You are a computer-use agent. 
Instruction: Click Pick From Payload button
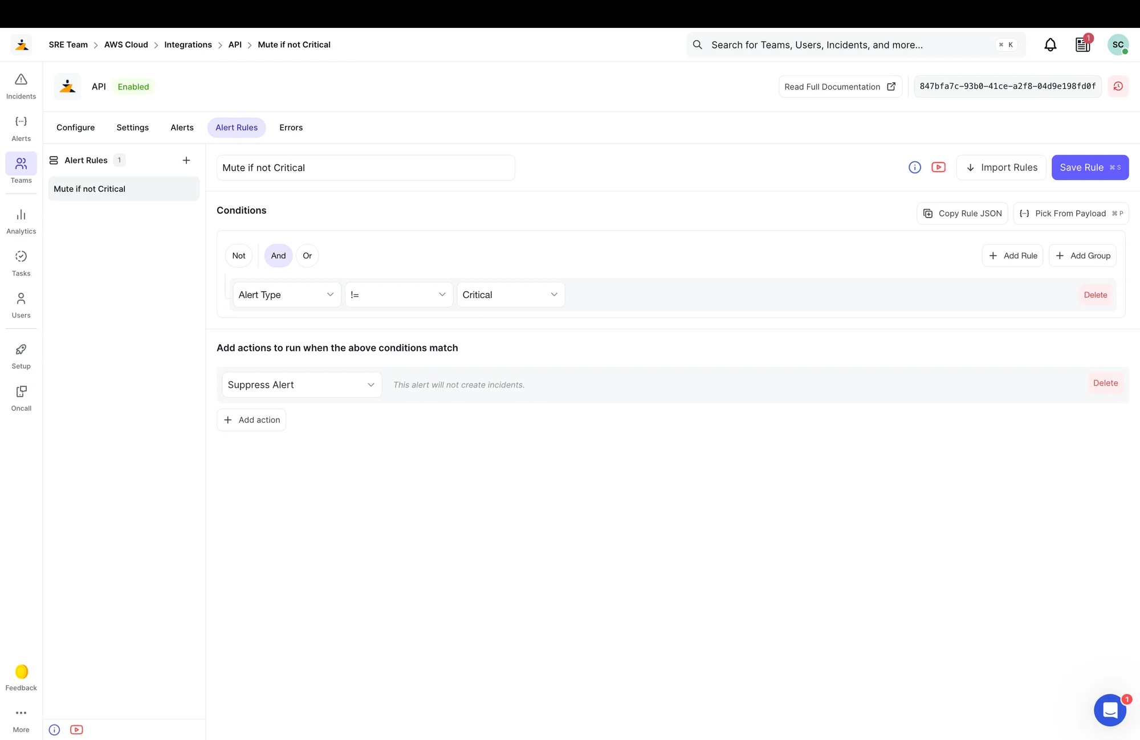click(x=1071, y=213)
